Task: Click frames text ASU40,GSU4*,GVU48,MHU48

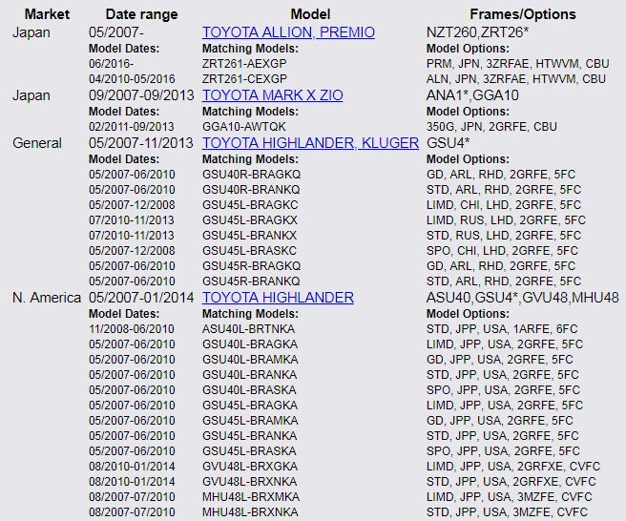Action: coord(523,298)
